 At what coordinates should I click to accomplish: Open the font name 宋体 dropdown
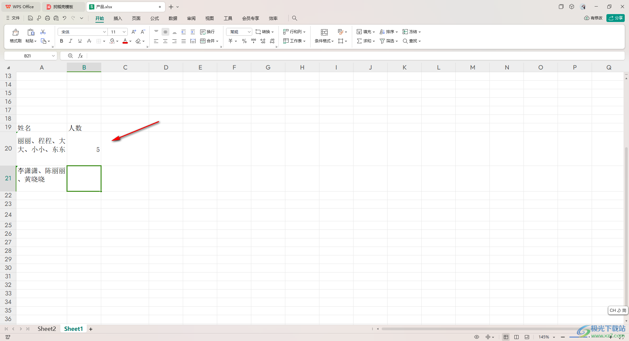point(104,32)
